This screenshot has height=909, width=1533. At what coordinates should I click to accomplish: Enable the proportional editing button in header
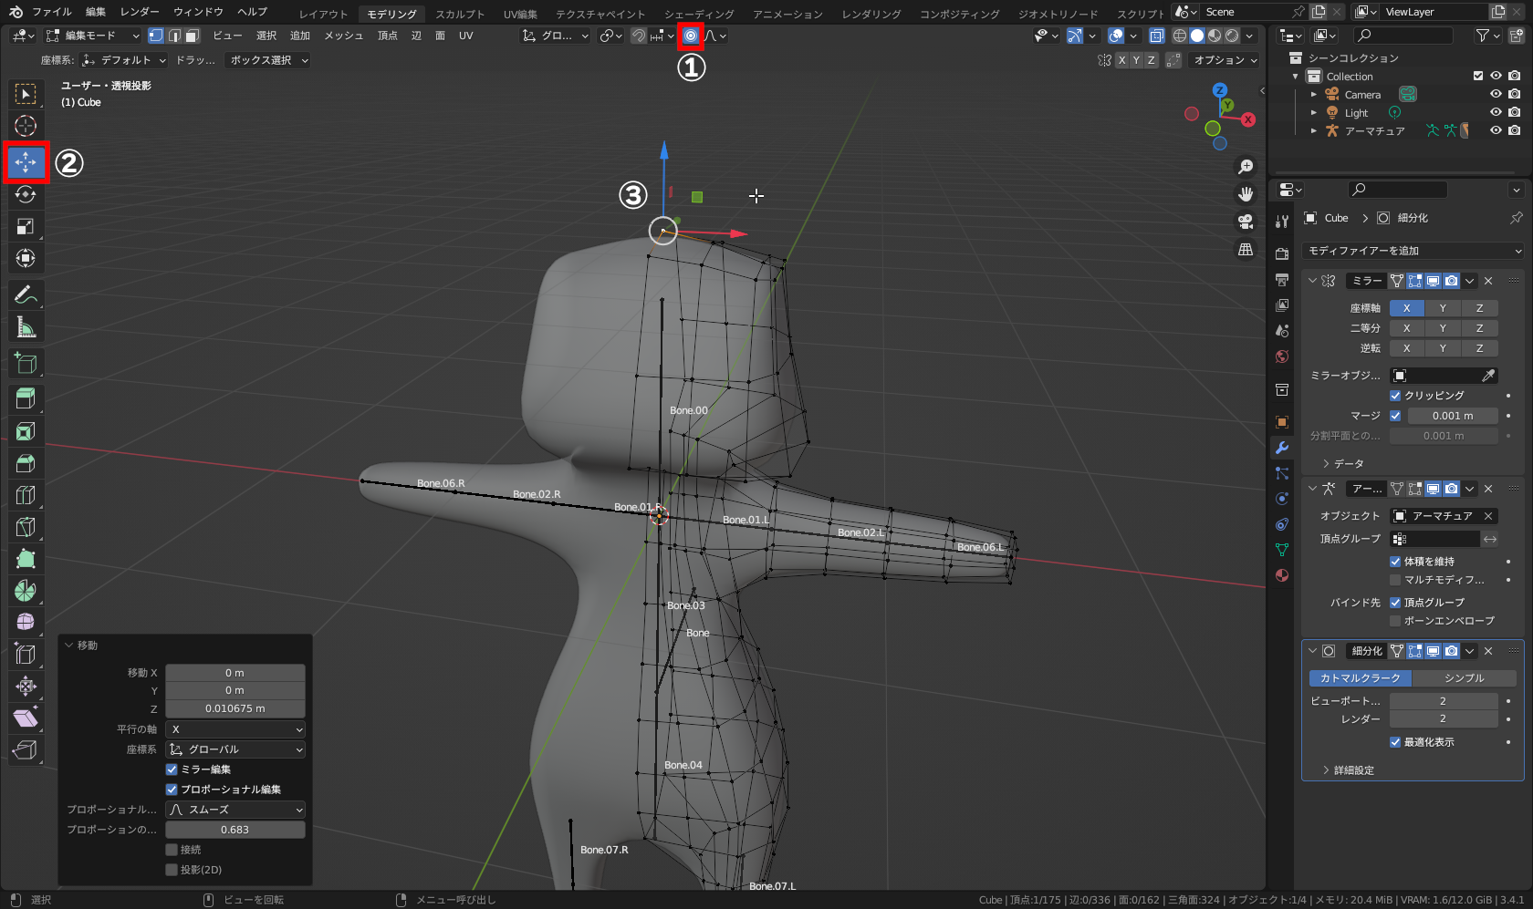691,36
